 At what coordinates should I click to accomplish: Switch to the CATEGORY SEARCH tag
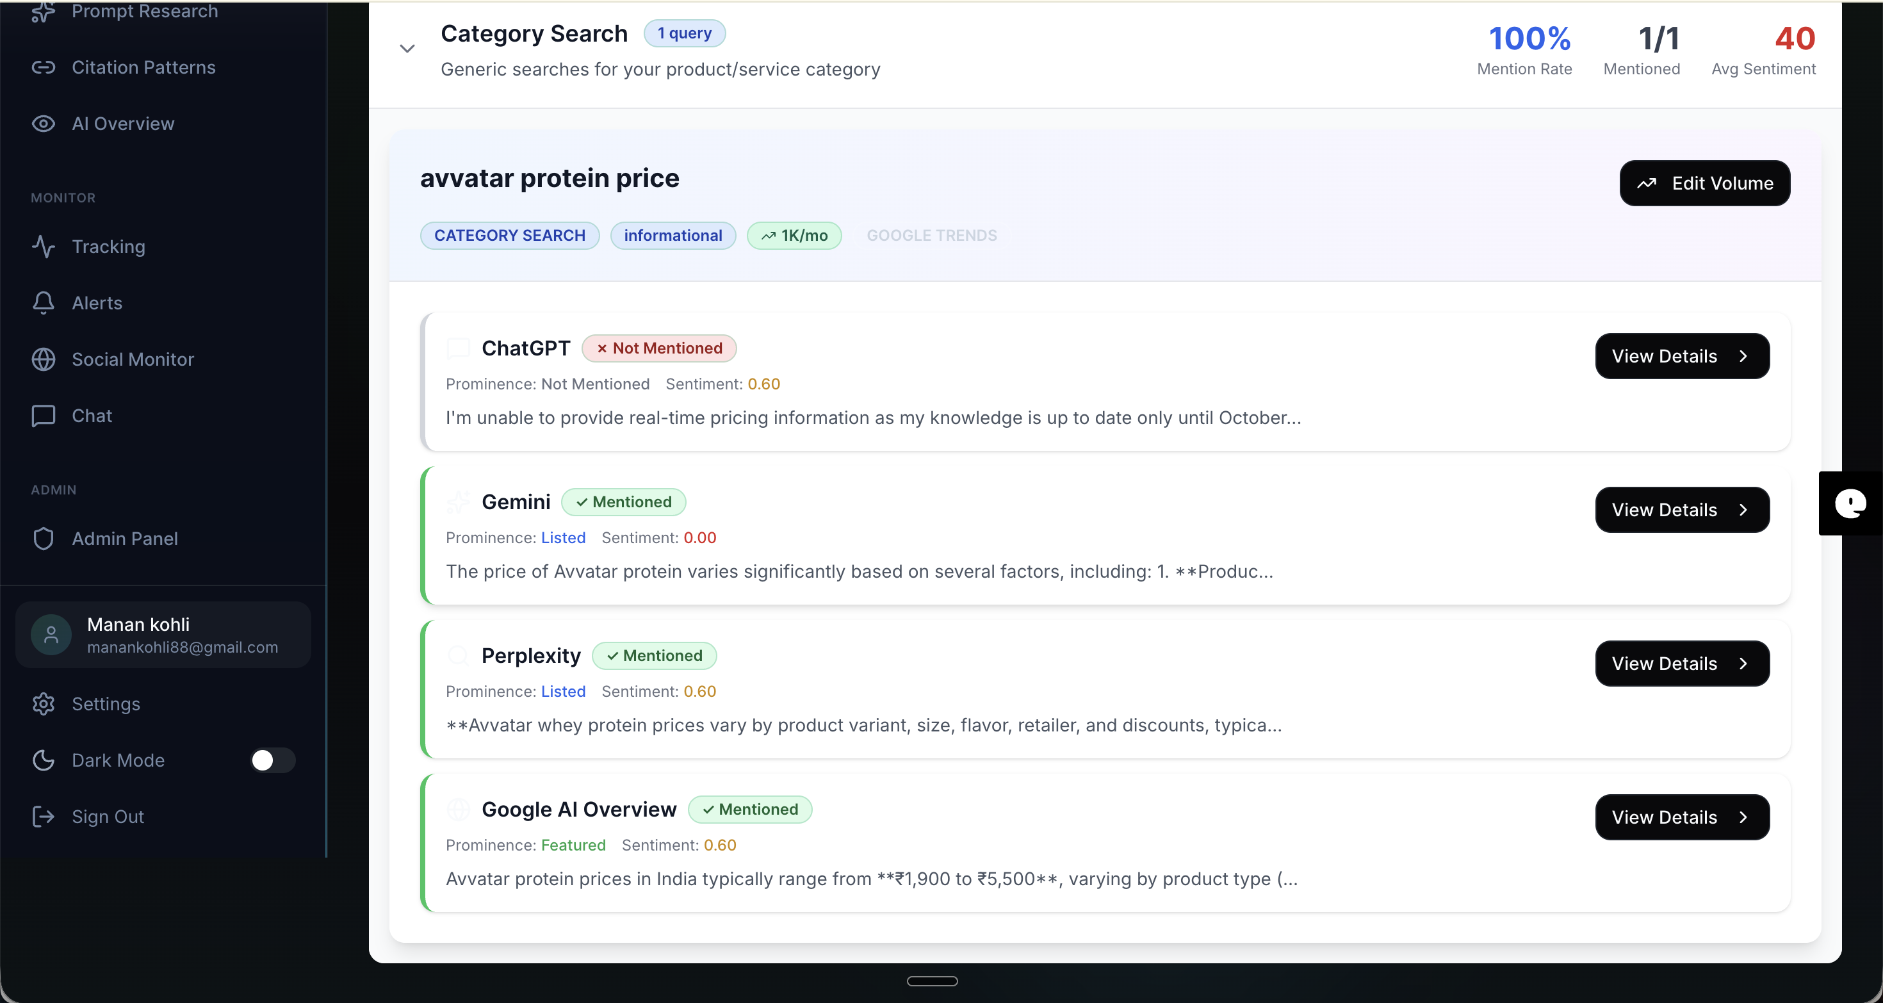tap(509, 234)
